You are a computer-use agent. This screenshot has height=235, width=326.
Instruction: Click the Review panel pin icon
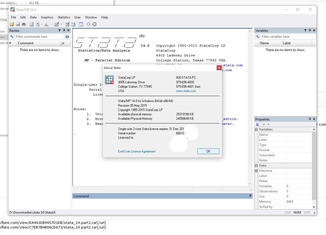pyautogui.click(x=64, y=30)
